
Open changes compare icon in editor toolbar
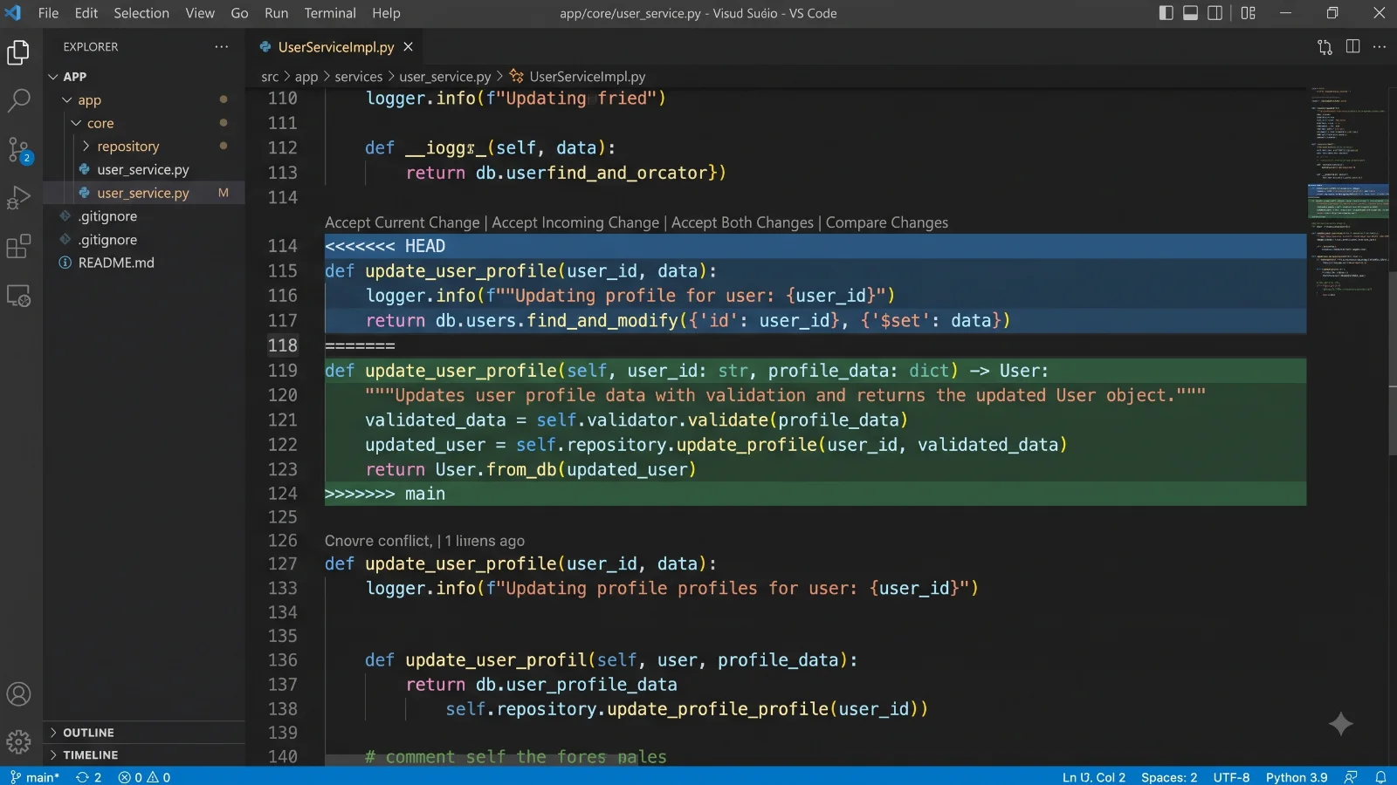click(x=1325, y=47)
